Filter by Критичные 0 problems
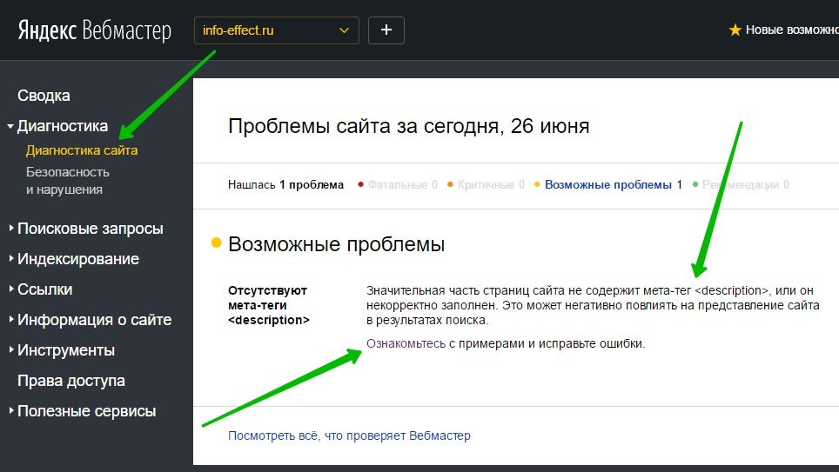839x472 pixels. [x=491, y=185]
